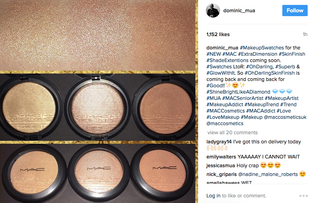Expand view all 20 comments

pyautogui.click(x=232, y=133)
